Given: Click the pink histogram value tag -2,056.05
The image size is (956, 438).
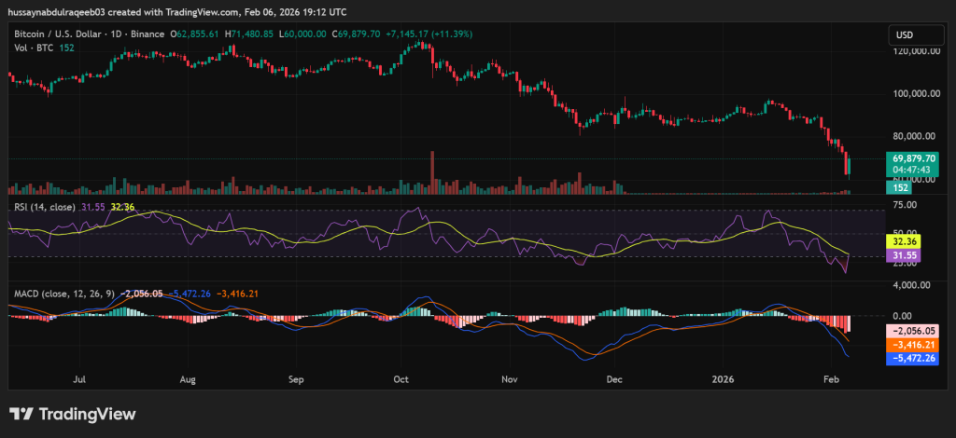Looking at the screenshot, I should pos(911,331).
